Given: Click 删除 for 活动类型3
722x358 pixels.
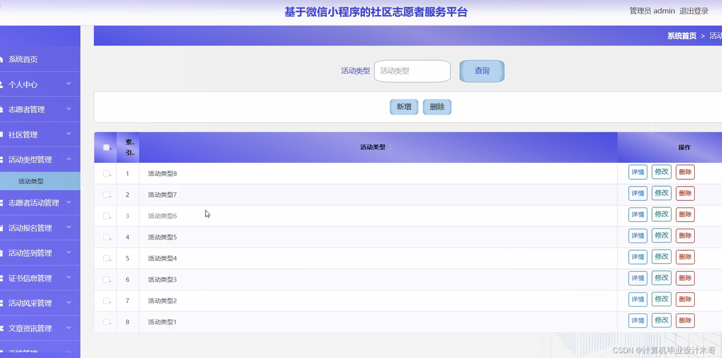Looking at the screenshot, I should click(x=685, y=278).
